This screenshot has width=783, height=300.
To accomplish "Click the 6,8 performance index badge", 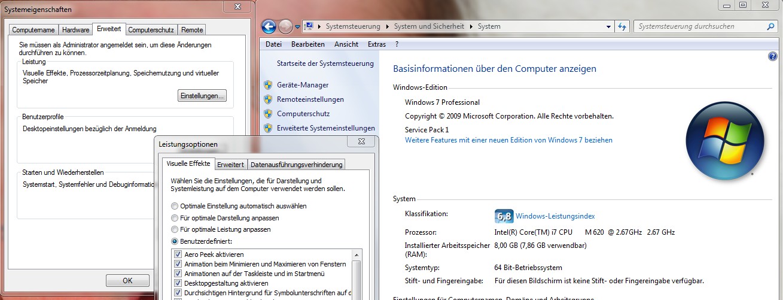I will [x=504, y=216].
